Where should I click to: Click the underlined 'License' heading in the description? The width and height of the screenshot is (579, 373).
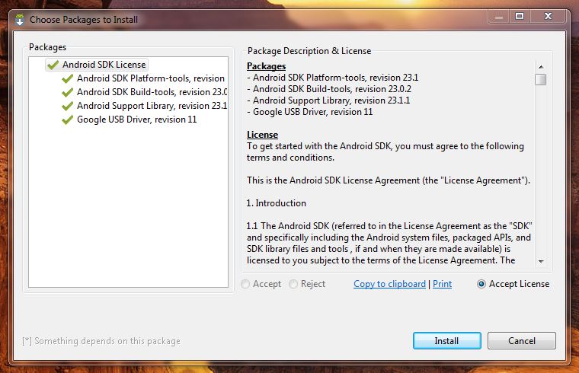pyautogui.click(x=262, y=135)
